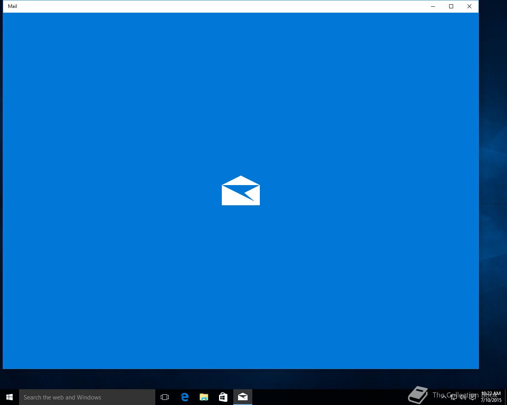Image resolution: width=507 pixels, height=405 pixels.
Task: Open the Store app from the taskbar
Action: tap(223, 397)
